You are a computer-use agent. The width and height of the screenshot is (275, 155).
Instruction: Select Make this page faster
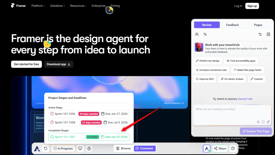(x=247, y=70)
